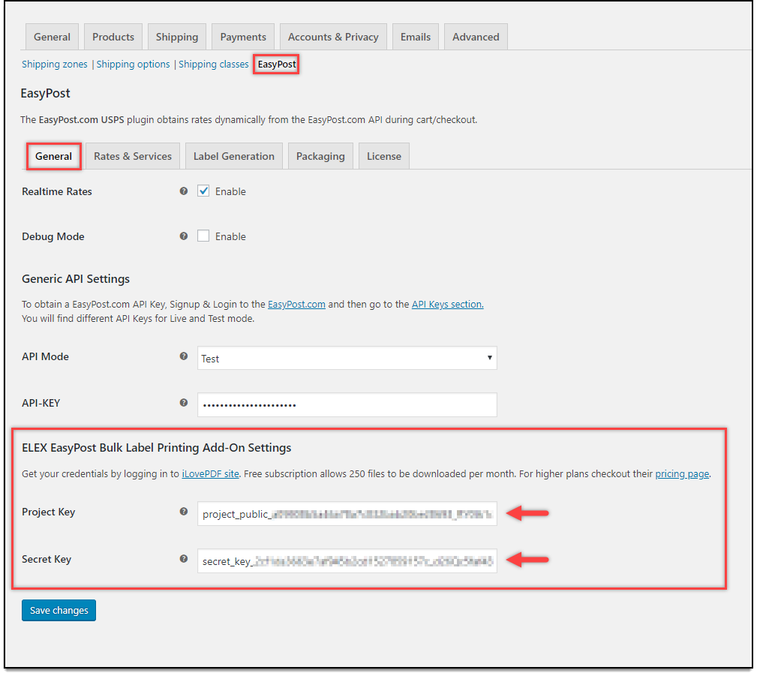Switch to the Label Generation tab
The height and width of the screenshot is (676, 757).
233,157
